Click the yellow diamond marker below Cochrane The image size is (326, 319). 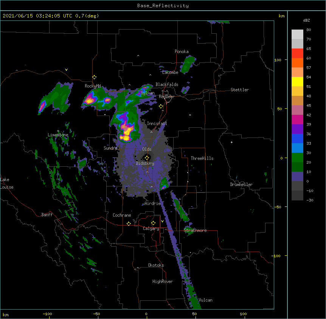pos(129,224)
